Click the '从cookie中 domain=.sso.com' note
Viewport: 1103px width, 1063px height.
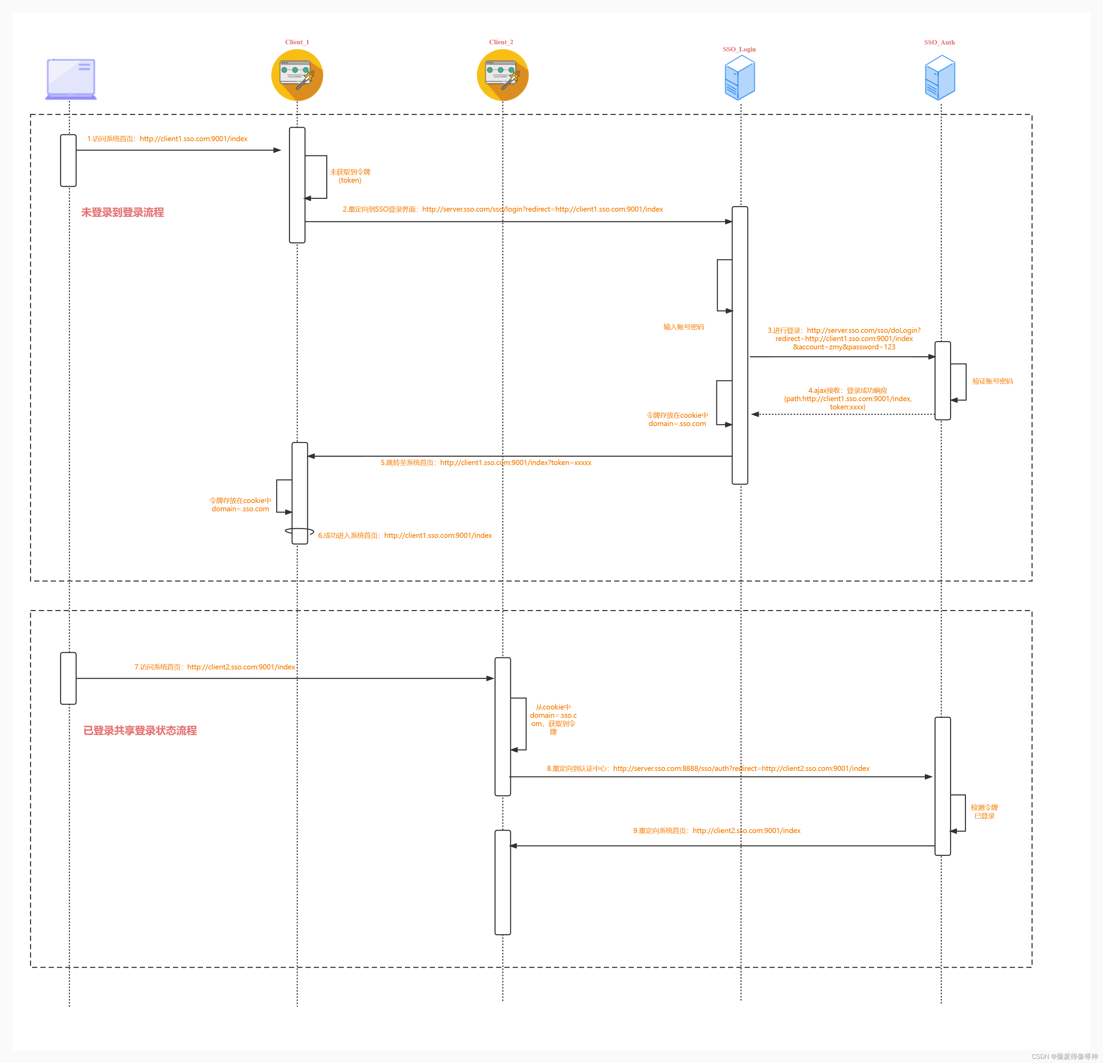[x=553, y=720]
